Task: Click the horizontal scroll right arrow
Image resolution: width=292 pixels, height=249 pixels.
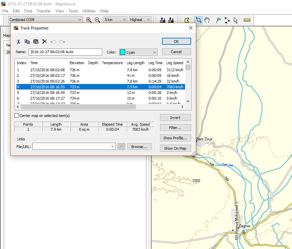Action: [182, 107]
